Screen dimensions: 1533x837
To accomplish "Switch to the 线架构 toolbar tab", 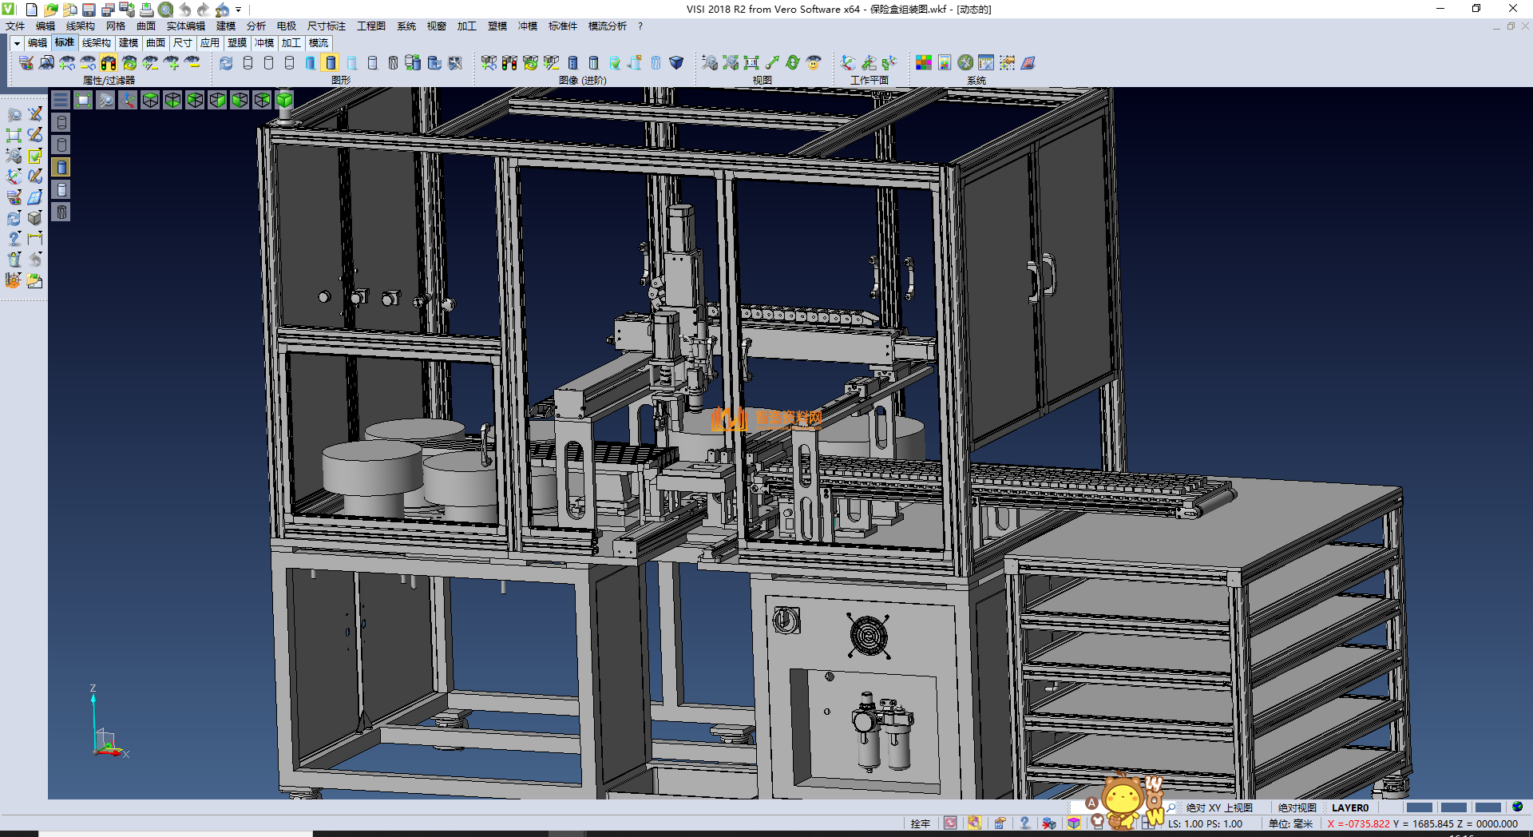I will click(96, 43).
